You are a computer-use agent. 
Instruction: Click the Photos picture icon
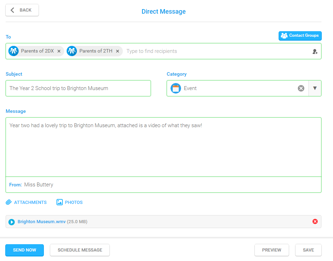pyautogui.click(x=59, y=202)
